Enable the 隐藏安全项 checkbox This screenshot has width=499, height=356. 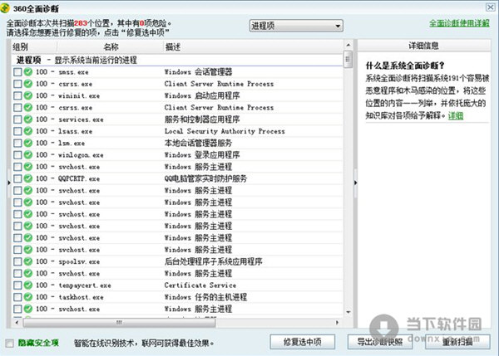point(9,343)
